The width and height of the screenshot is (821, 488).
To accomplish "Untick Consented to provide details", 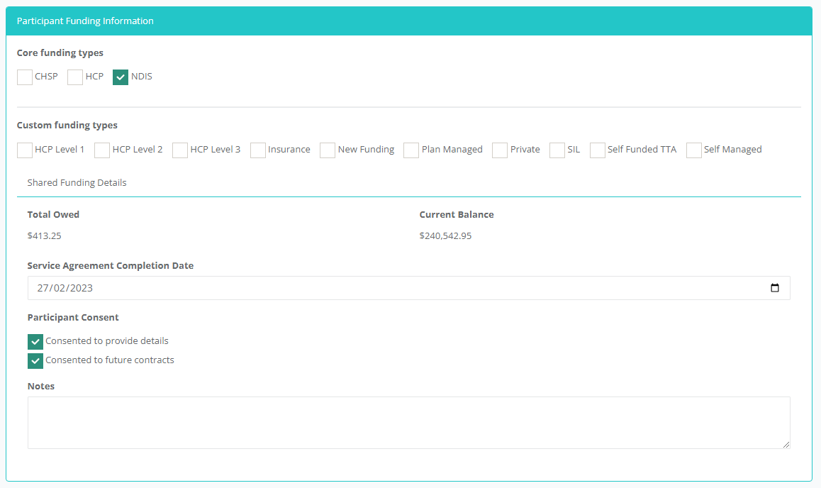I will [35, 342].
